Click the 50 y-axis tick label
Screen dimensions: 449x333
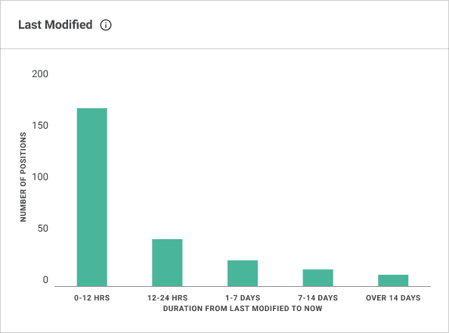(x=42, y=229)
